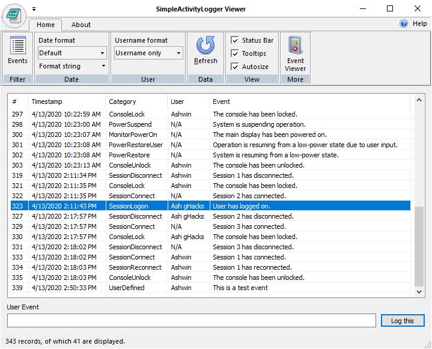This screenshot has width=432, height=349.
Task: Disable the Tooltips checkbox
Action: [x=235, y=53]
